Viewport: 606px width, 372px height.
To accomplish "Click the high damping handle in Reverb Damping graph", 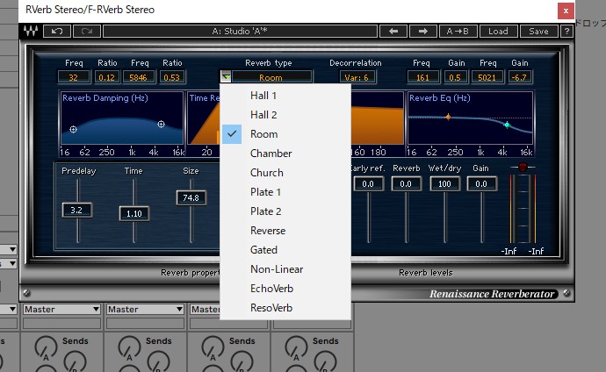I will 162,124.
